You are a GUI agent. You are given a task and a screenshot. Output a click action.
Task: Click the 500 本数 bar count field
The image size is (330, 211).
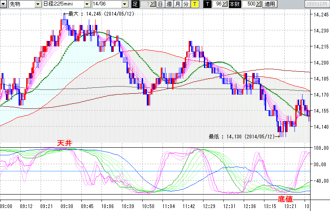pyautogui.click(x=249, y=4)
